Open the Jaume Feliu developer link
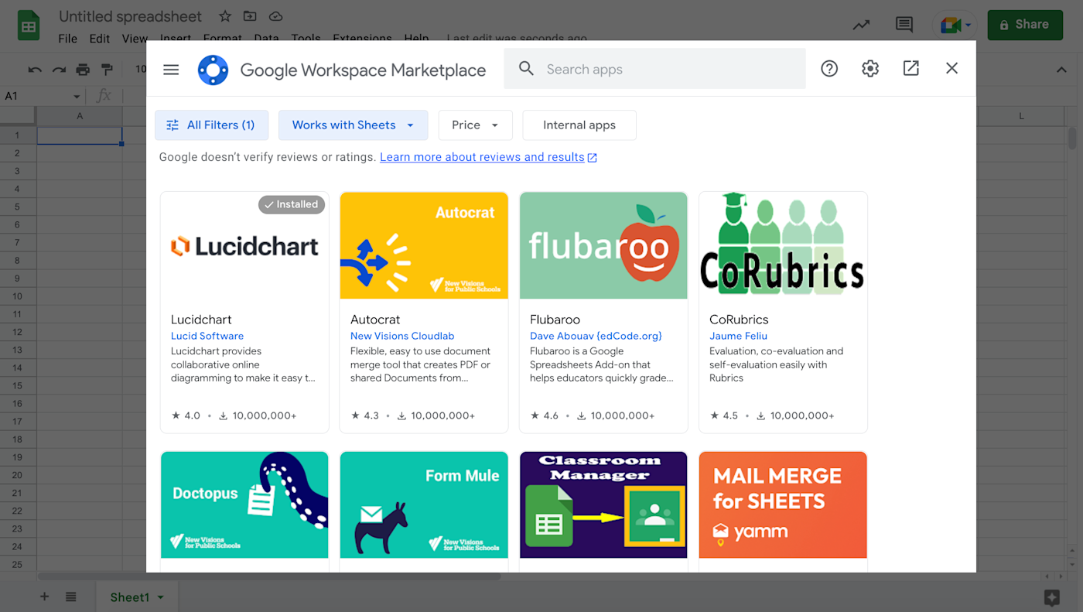This screenshot has width=1083, height=612. point(738,336)
